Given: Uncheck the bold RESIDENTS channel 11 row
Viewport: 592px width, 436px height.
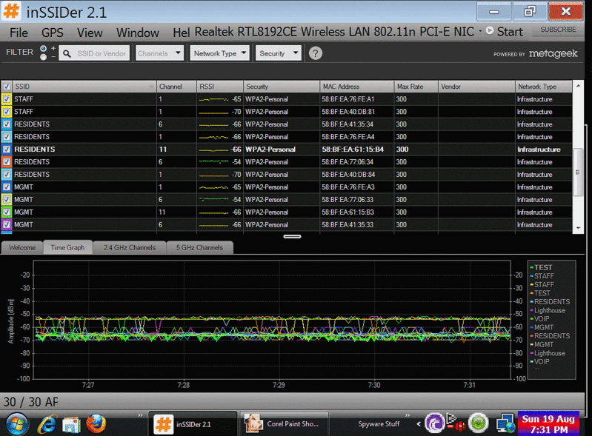Looking at the screenshot, I should pos(7,150).
